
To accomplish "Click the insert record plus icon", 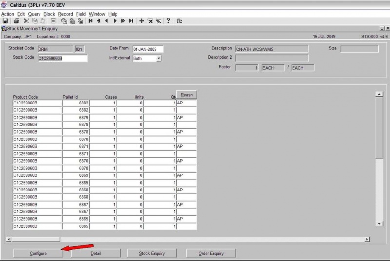I will pyautogui.click(x=141, y=21).
